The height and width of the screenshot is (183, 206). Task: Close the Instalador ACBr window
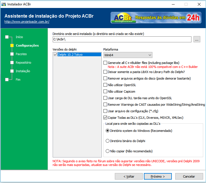click(199, 4)
